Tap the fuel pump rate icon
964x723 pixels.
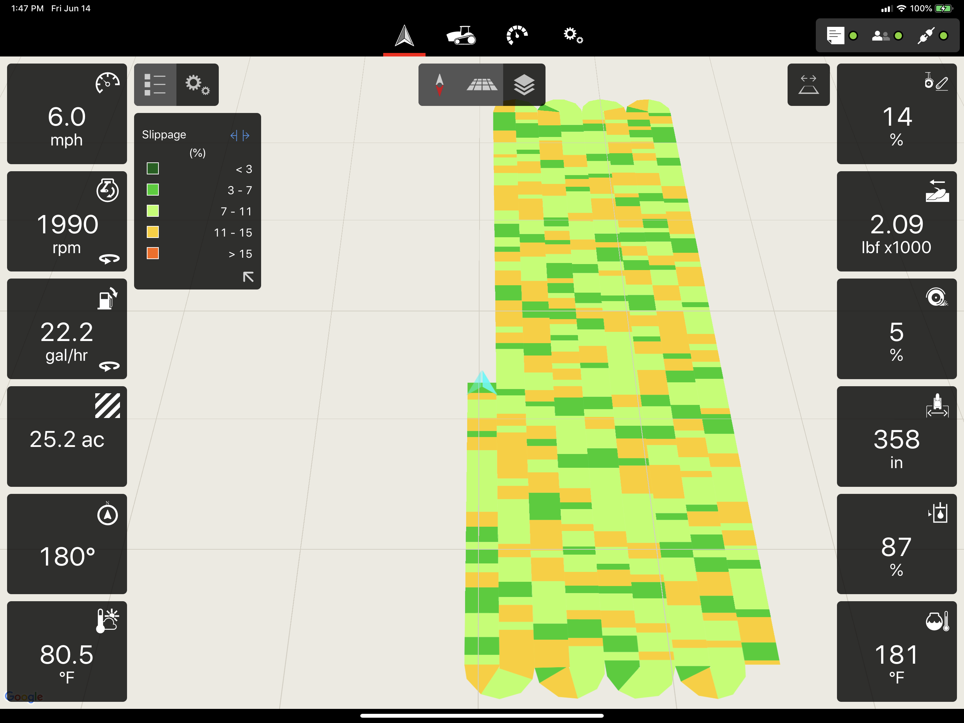107,298
